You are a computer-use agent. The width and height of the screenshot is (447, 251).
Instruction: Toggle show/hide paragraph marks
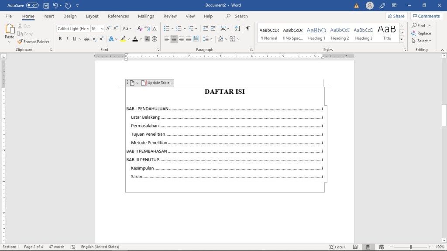click(248, 28)
